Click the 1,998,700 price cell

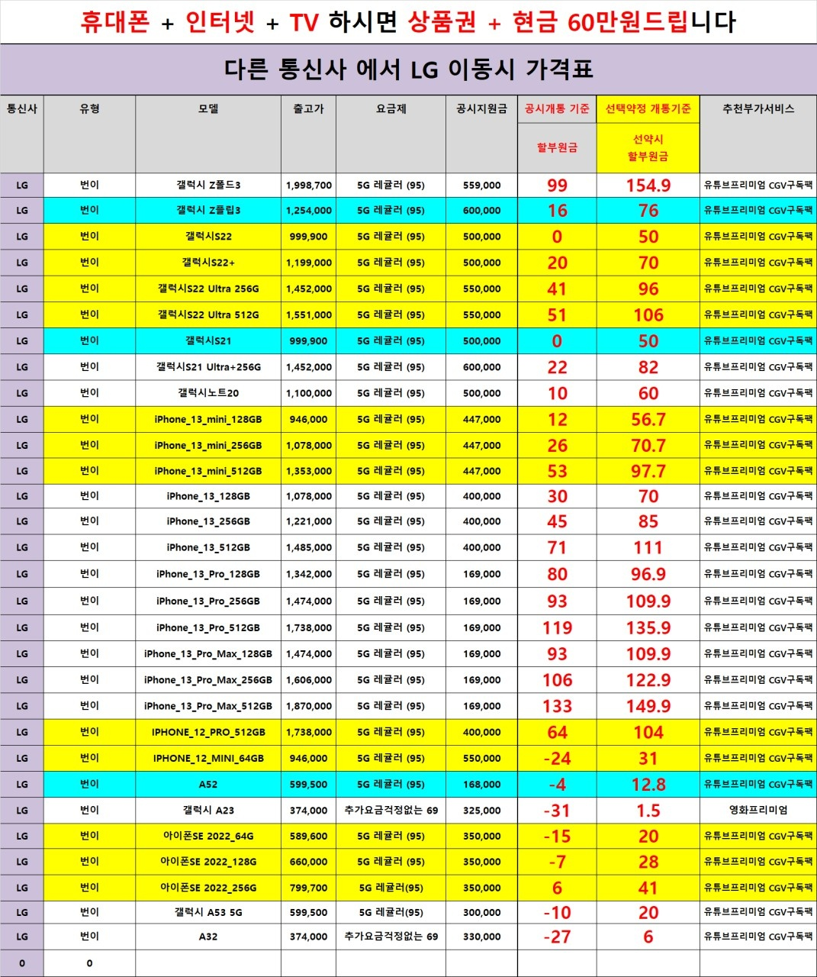308,185
